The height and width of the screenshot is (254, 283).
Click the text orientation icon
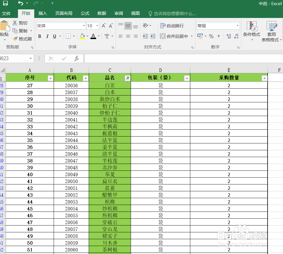146,26
